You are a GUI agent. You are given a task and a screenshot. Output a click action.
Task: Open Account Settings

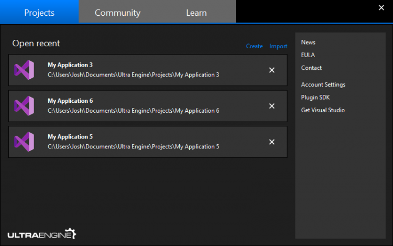point(323,84)
